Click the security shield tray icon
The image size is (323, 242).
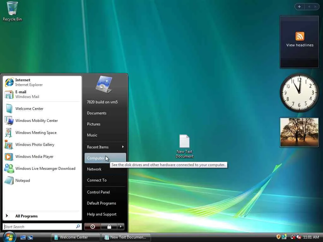(x=279, y=237)
